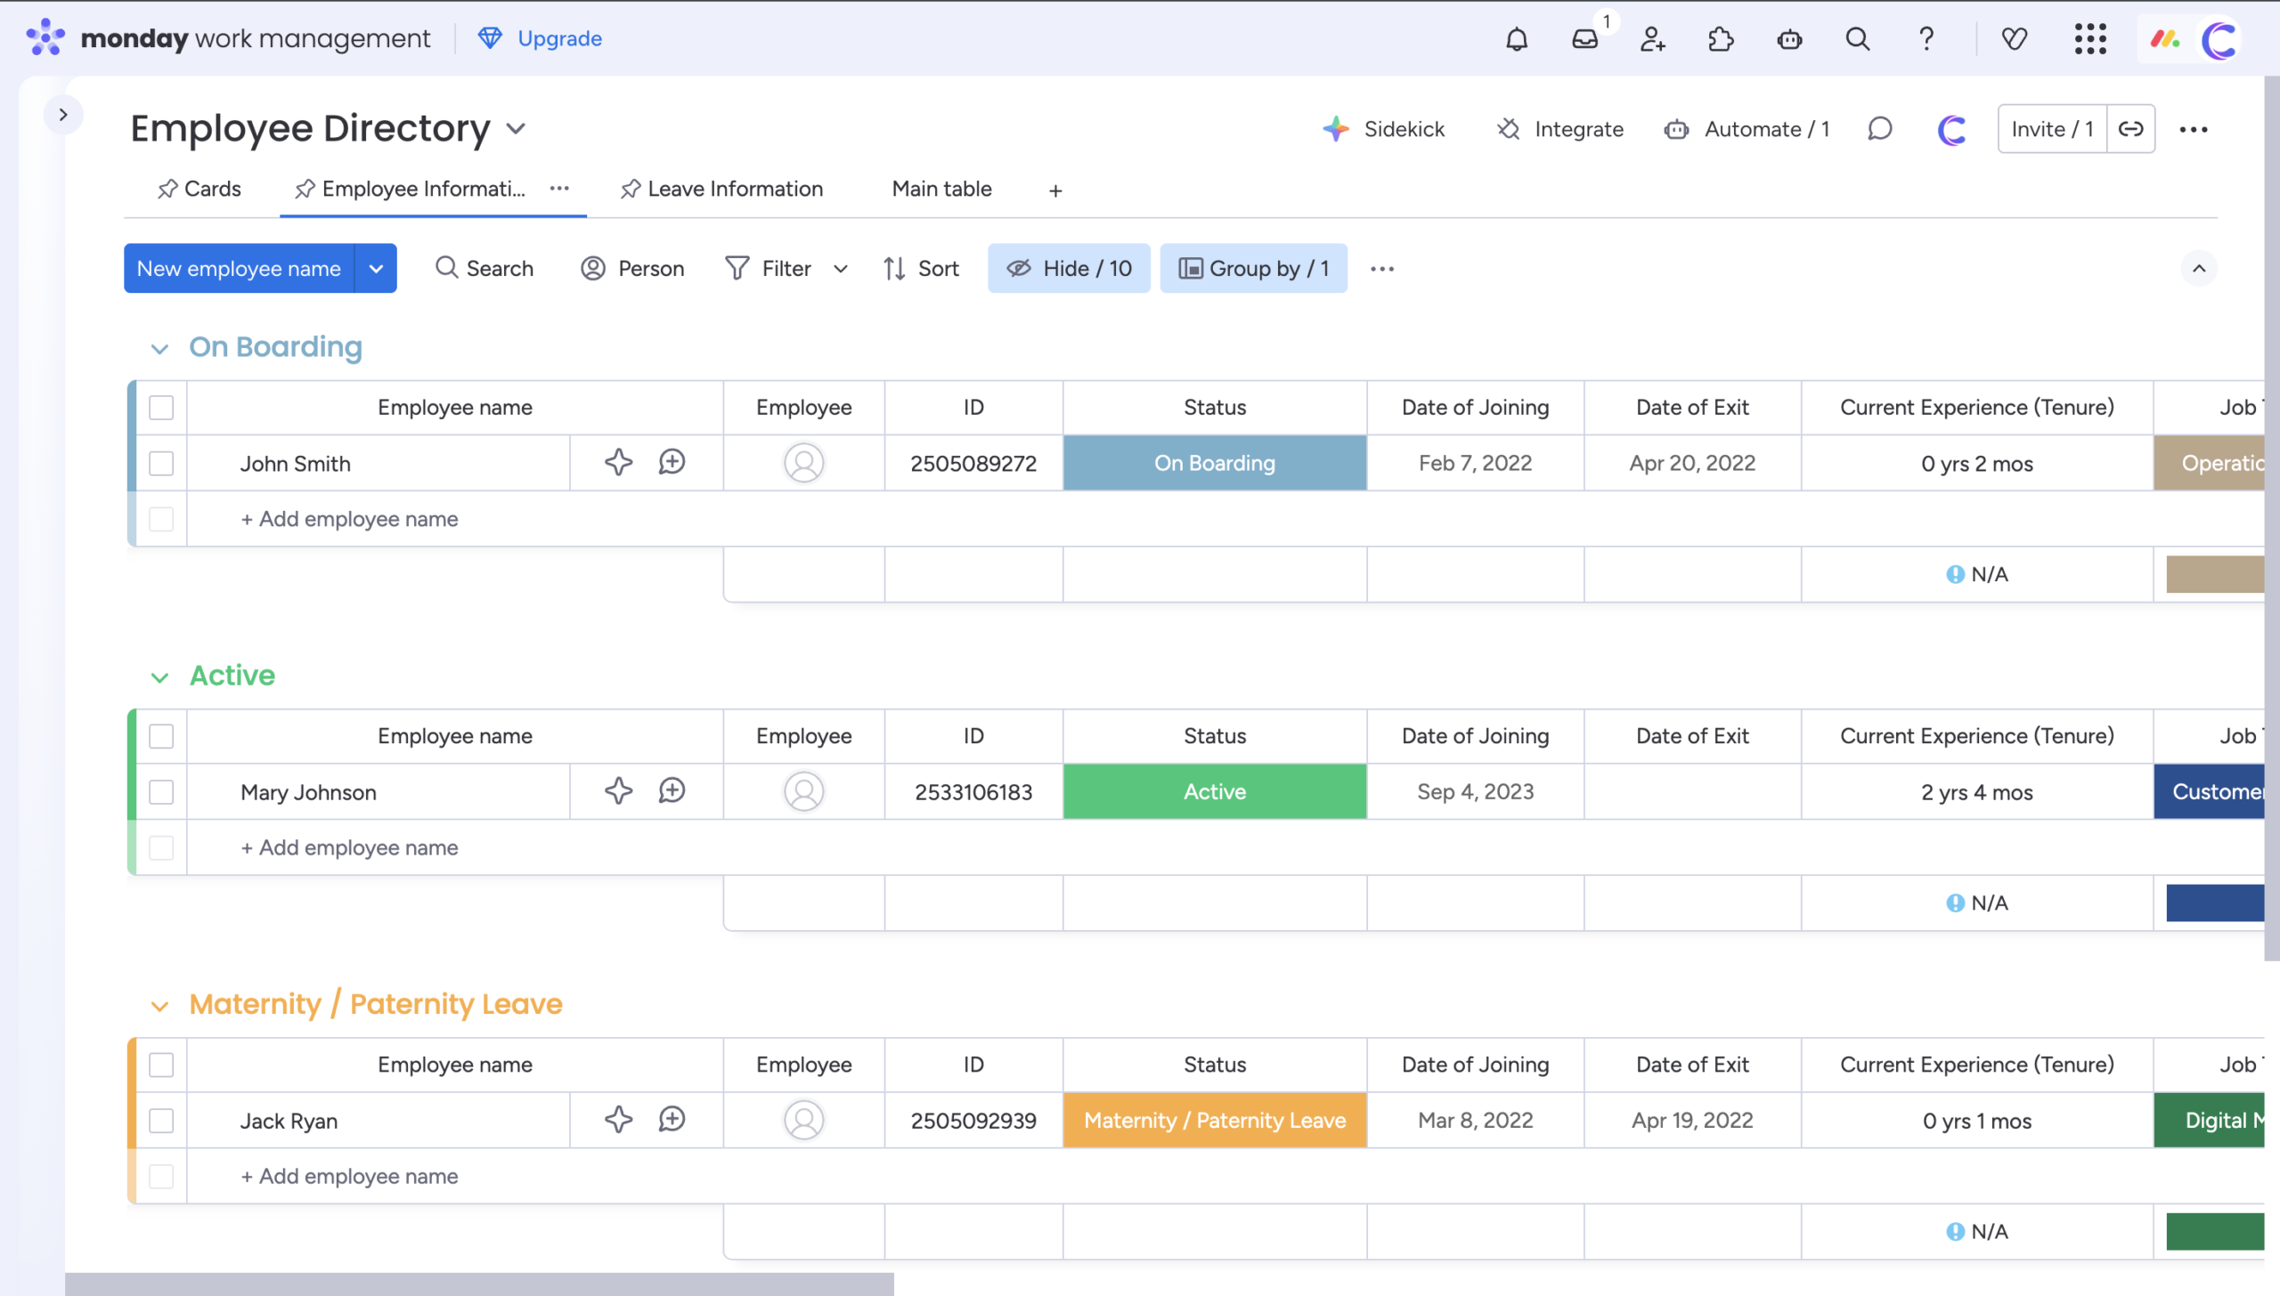2280x1296 pixels.
Task: Open update conversation for John Smith
Action: click(x=672, y=462)
